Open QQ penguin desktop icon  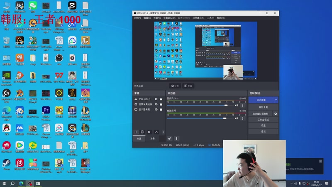(7, 129)
